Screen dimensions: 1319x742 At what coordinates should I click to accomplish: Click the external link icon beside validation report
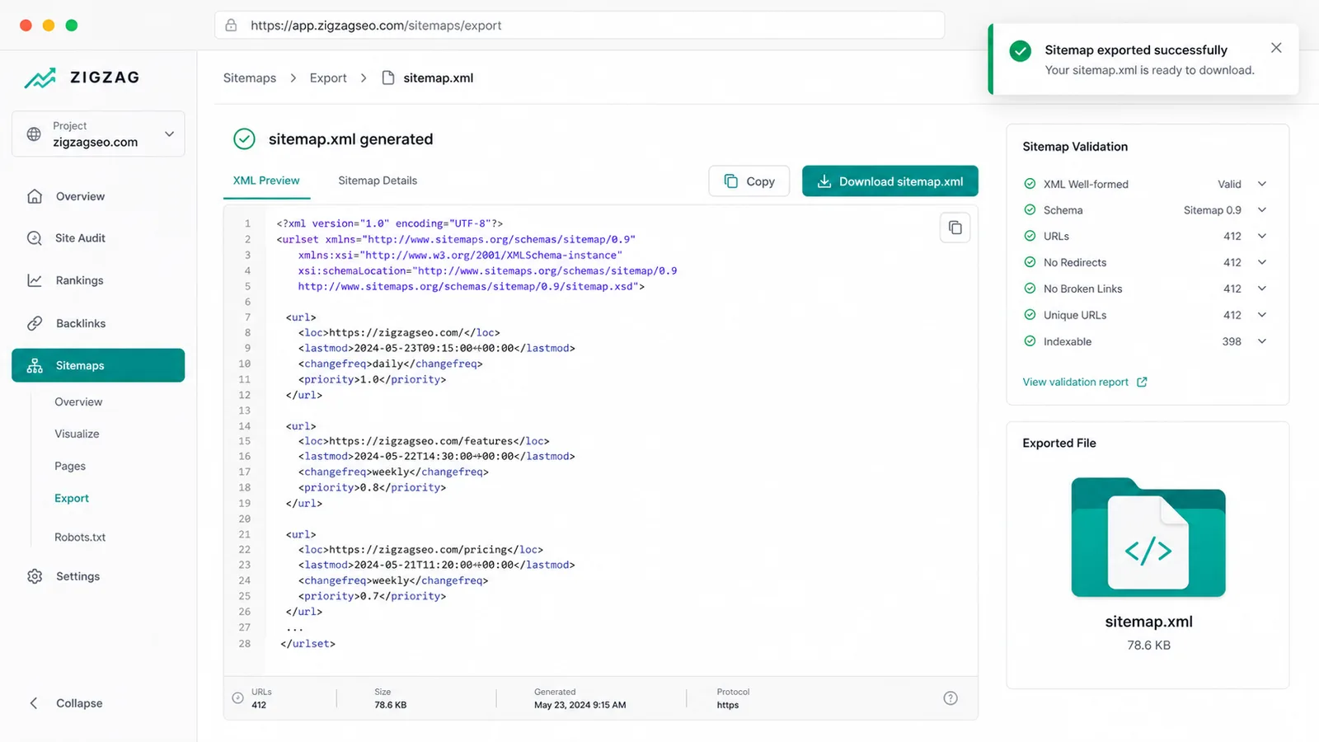1142,382
